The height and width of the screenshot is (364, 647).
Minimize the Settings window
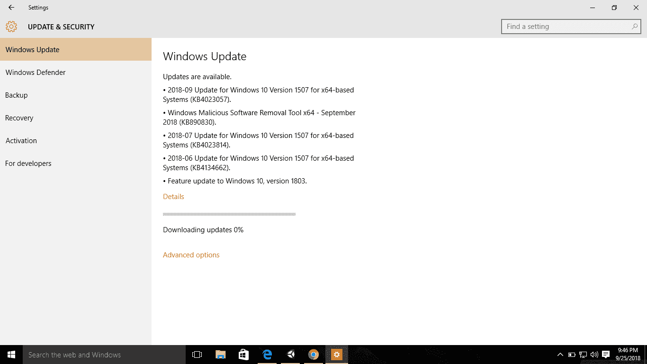click(593, 8)
